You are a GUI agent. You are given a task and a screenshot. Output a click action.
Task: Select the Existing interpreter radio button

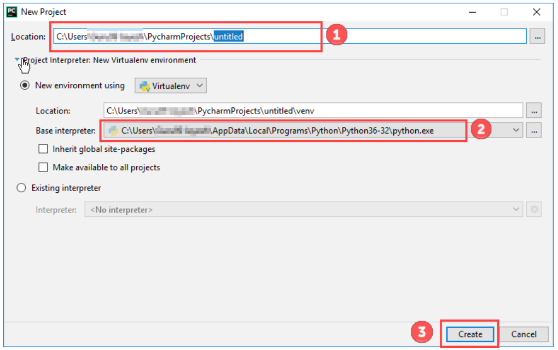[x=21, y=188]
